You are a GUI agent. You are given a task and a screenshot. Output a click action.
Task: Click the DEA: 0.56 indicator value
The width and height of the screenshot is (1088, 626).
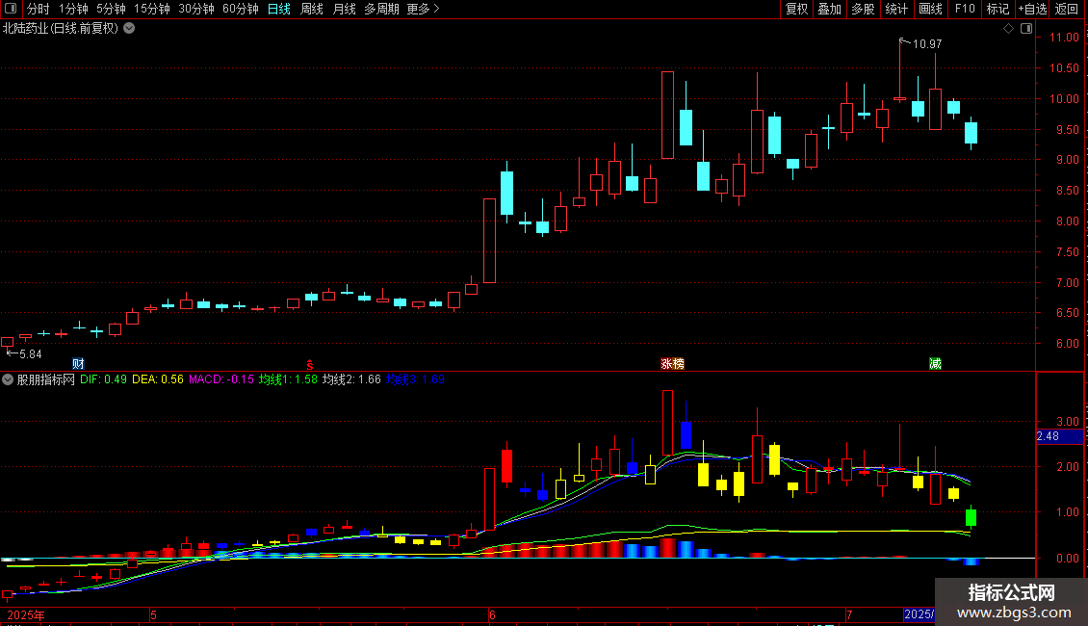[x=158, y=379]
